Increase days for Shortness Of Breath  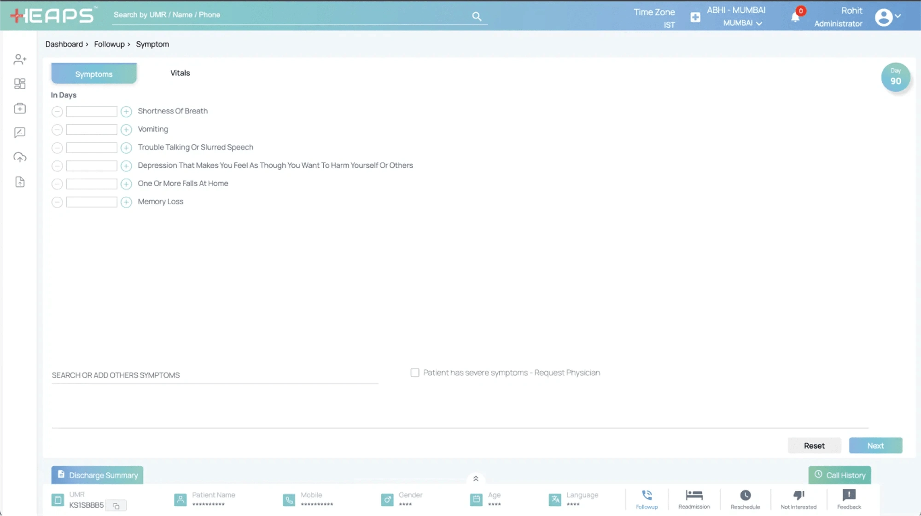coord(126,112)
